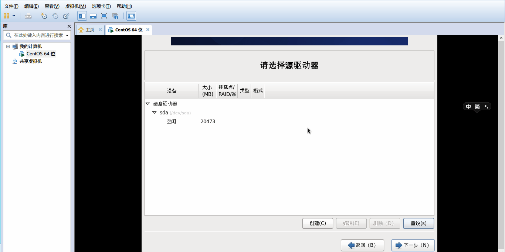Open the snapshot manager
This screenshot has height=252, width=505.
[x=66, y=16]
